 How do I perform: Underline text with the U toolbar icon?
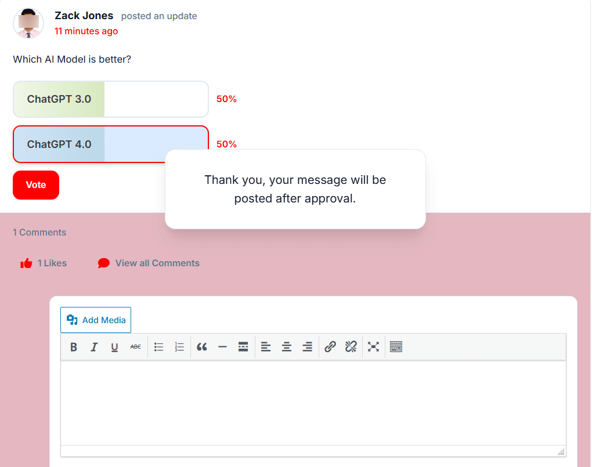click(114, 346)
